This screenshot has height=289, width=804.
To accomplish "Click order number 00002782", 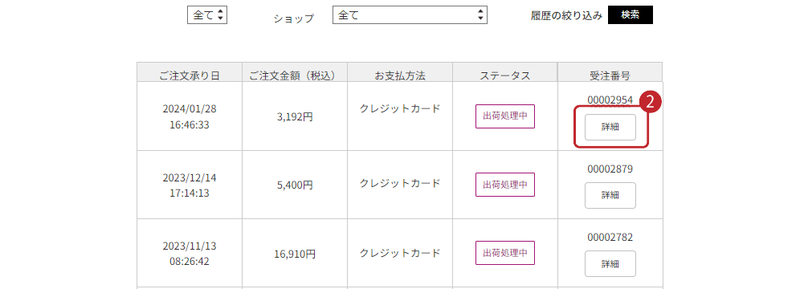I will 610,238.
